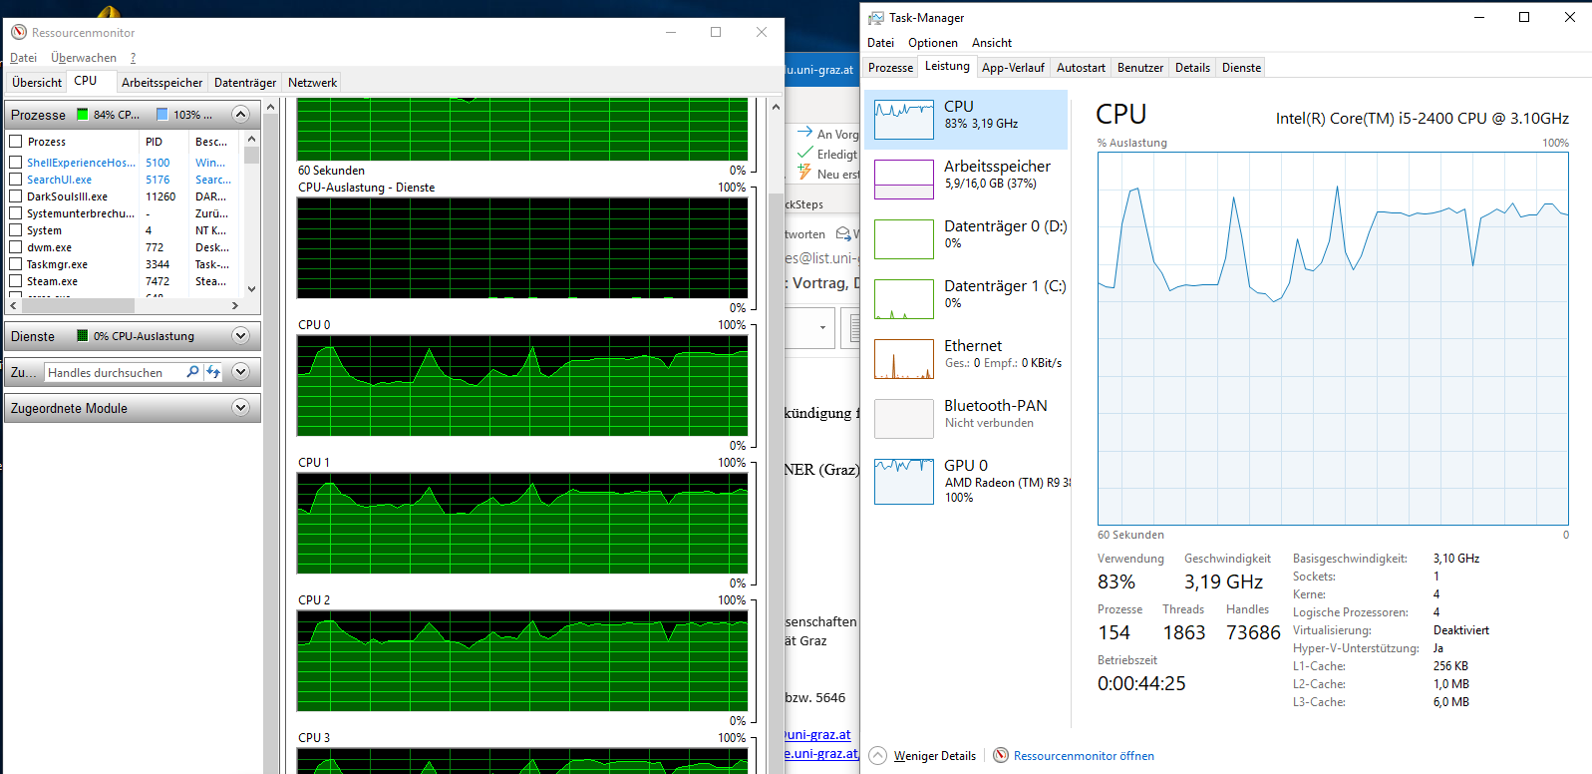Screen dimensions: 1592x774
Task: Open Überwachen menu in Ressourcenmonitor
Action: [x=84, y=58]
